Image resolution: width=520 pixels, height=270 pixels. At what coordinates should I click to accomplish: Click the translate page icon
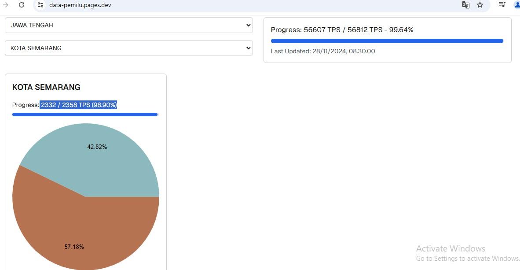coord(465,5)
